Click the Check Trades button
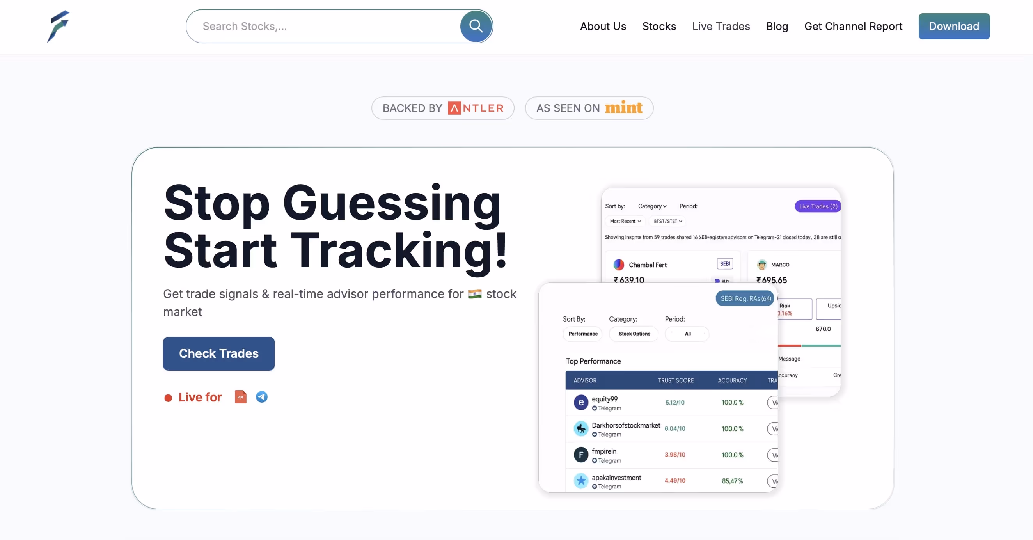1033x540 pixels. (x=218, y=353)
